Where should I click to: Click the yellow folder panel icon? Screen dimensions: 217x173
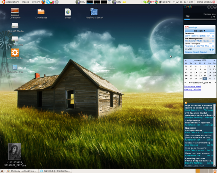(124, 2)
